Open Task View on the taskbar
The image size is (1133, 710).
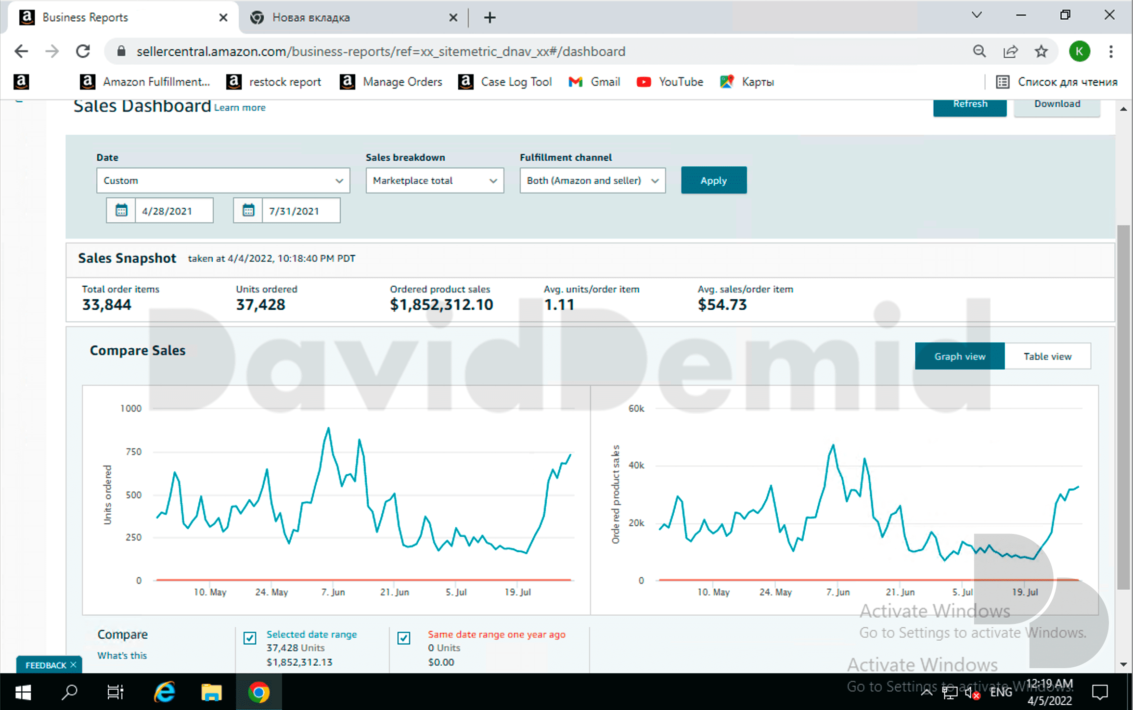(x=116, y=692)
